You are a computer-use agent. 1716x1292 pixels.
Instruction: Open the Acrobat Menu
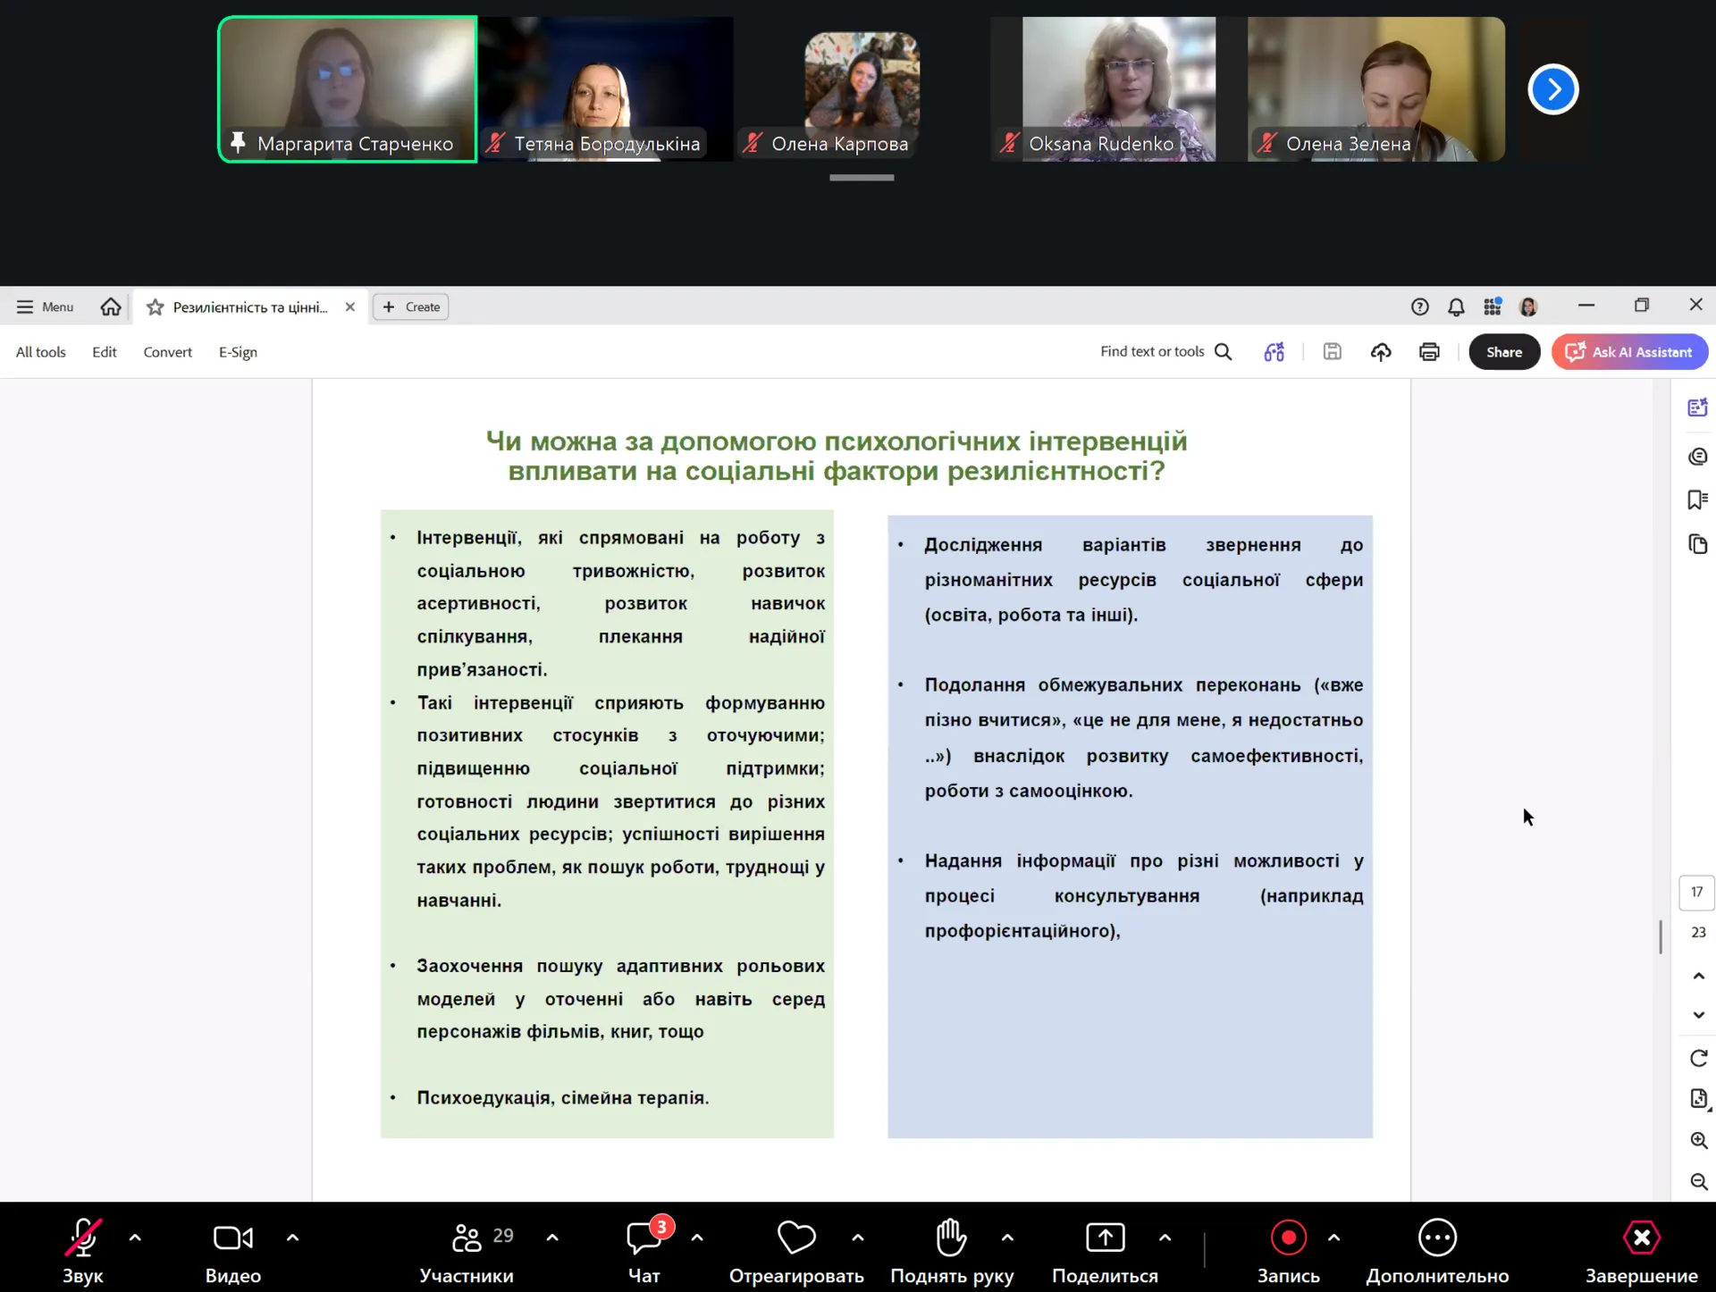45,306
